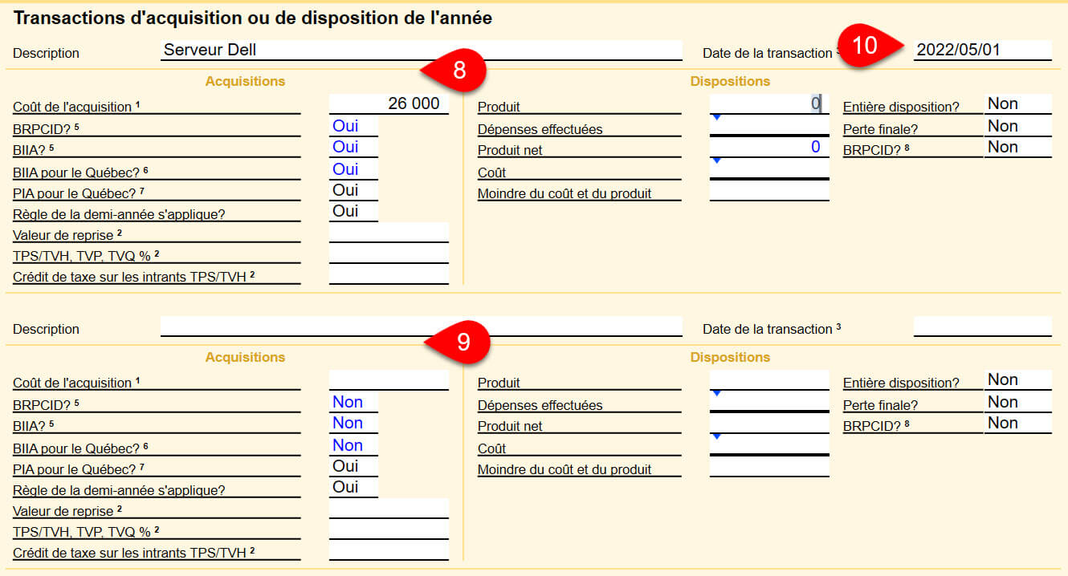Click 'Date de la transaction' label in second block
This screenshot has height=576, width=1068.
click(x=772, y=329)
